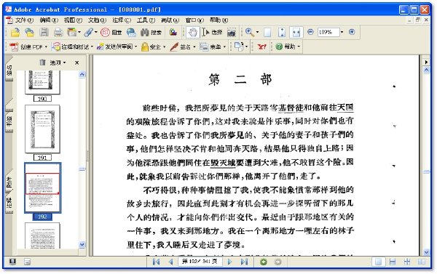Click document scrollbar down arrow

[x=426, y=252]
